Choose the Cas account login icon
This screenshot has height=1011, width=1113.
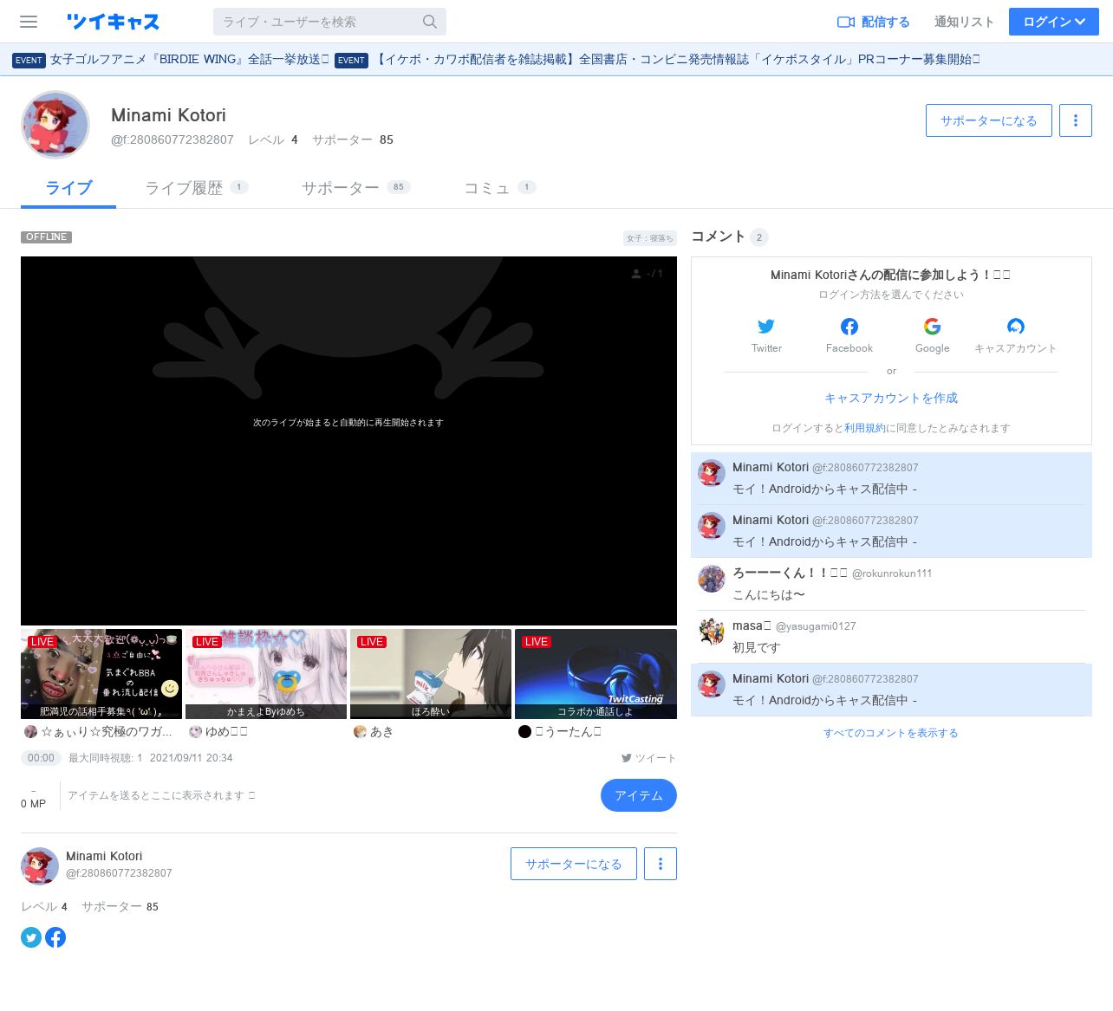(x=1015, y=327)
